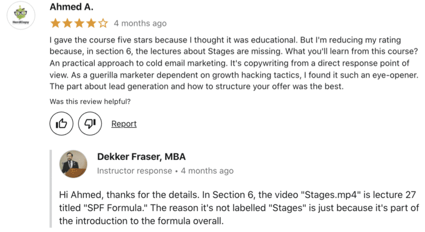The height and width of the screenshot is (232, 425).
Task: Click the "SPF Formula" quoted text in reply
Action: (x=114, y=208)
